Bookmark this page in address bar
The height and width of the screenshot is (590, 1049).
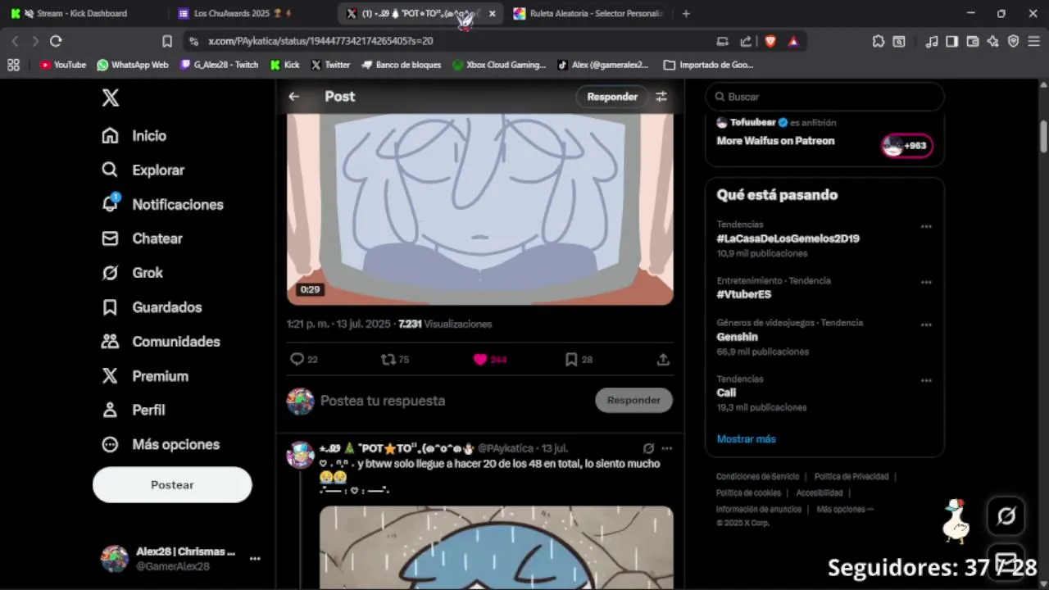167,41
